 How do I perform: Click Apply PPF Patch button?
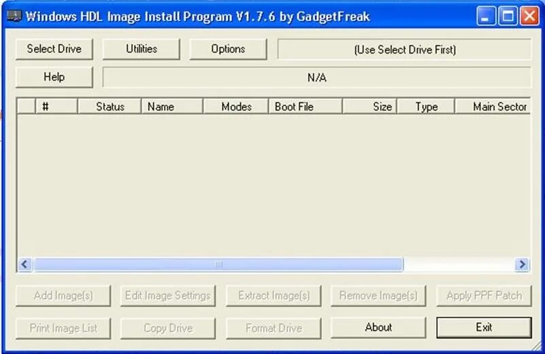[484, 296]
